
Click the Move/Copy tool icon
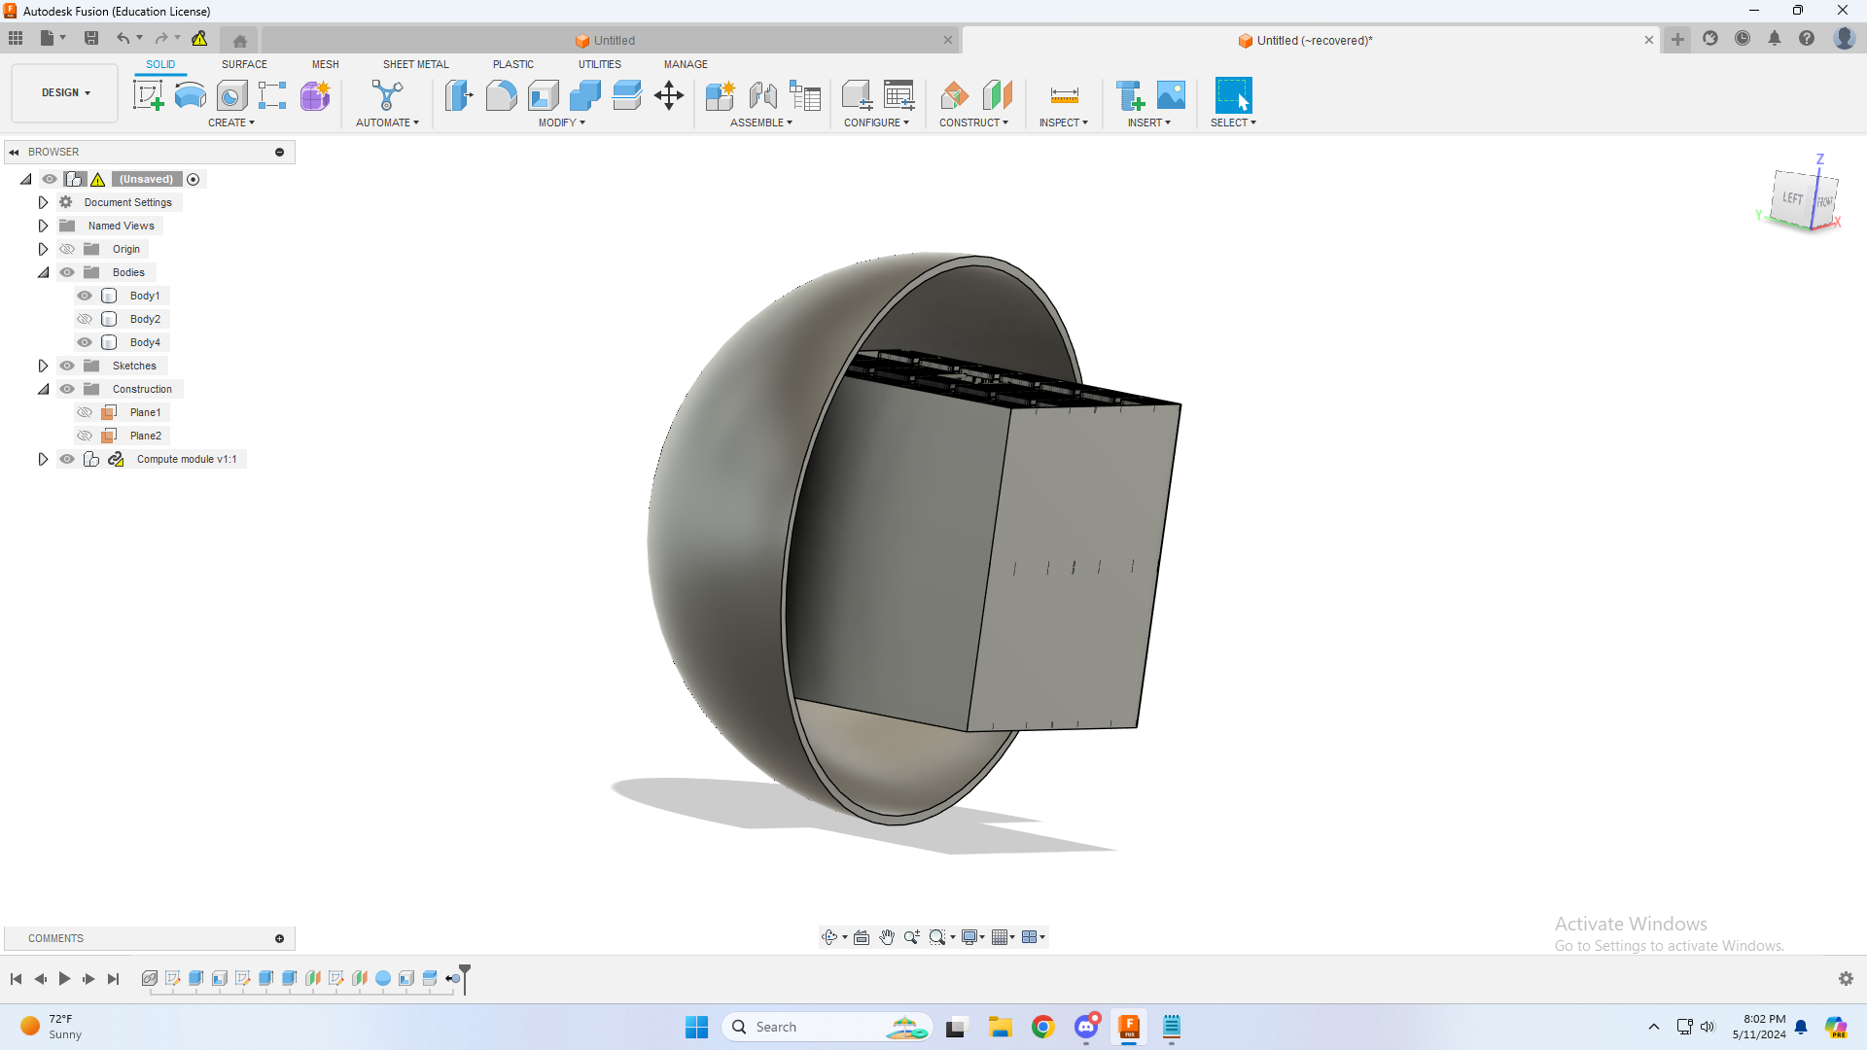tap(668, 95)
